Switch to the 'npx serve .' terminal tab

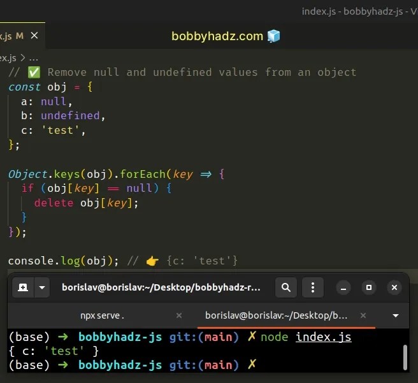click(102, 315)
